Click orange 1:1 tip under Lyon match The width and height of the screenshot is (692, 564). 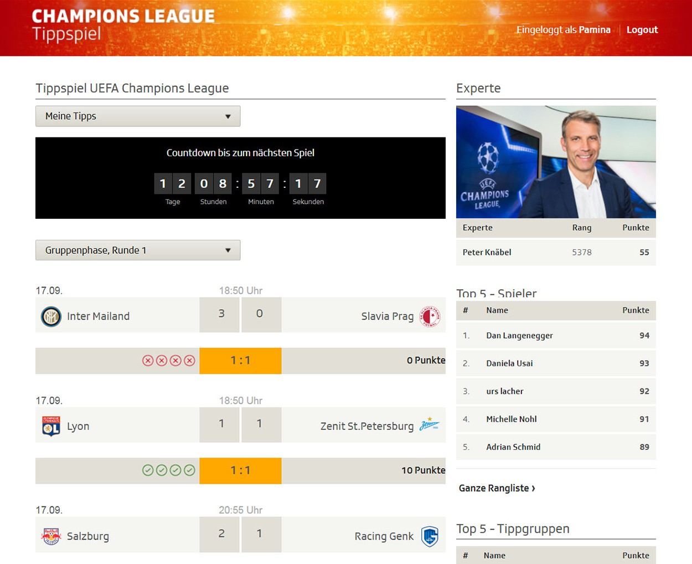coord(240,470)
